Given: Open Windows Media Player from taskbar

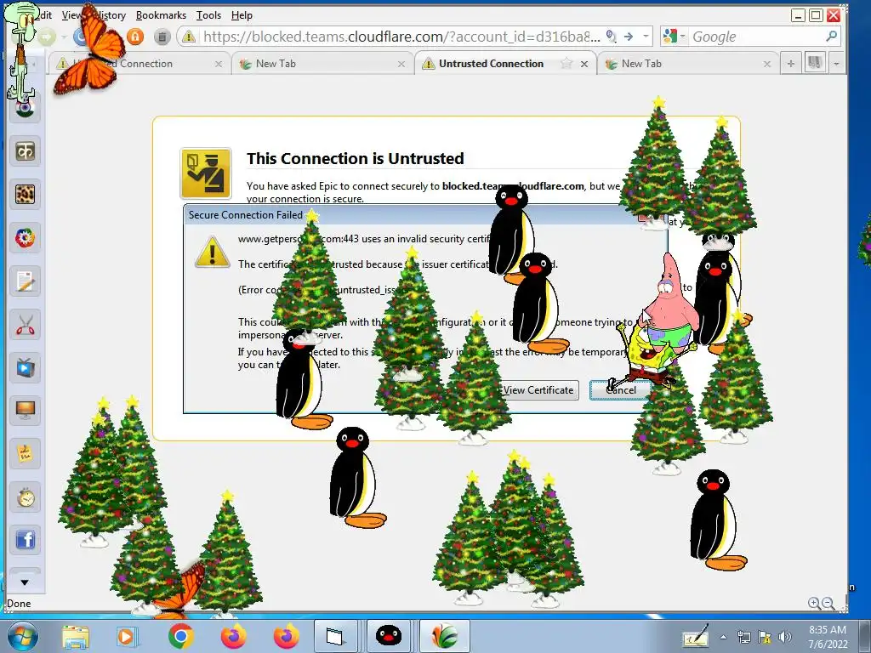Looking at the screenshot, I should click(x=126, y=637).
